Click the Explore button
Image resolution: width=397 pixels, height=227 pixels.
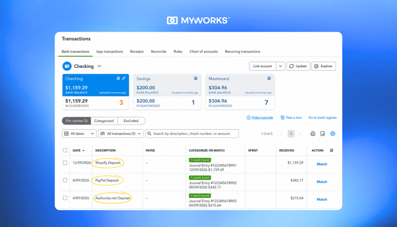[324, 66]
